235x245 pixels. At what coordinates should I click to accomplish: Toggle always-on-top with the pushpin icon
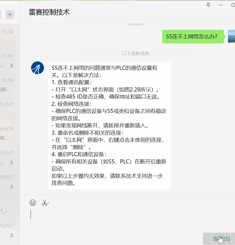coord(208,5)
